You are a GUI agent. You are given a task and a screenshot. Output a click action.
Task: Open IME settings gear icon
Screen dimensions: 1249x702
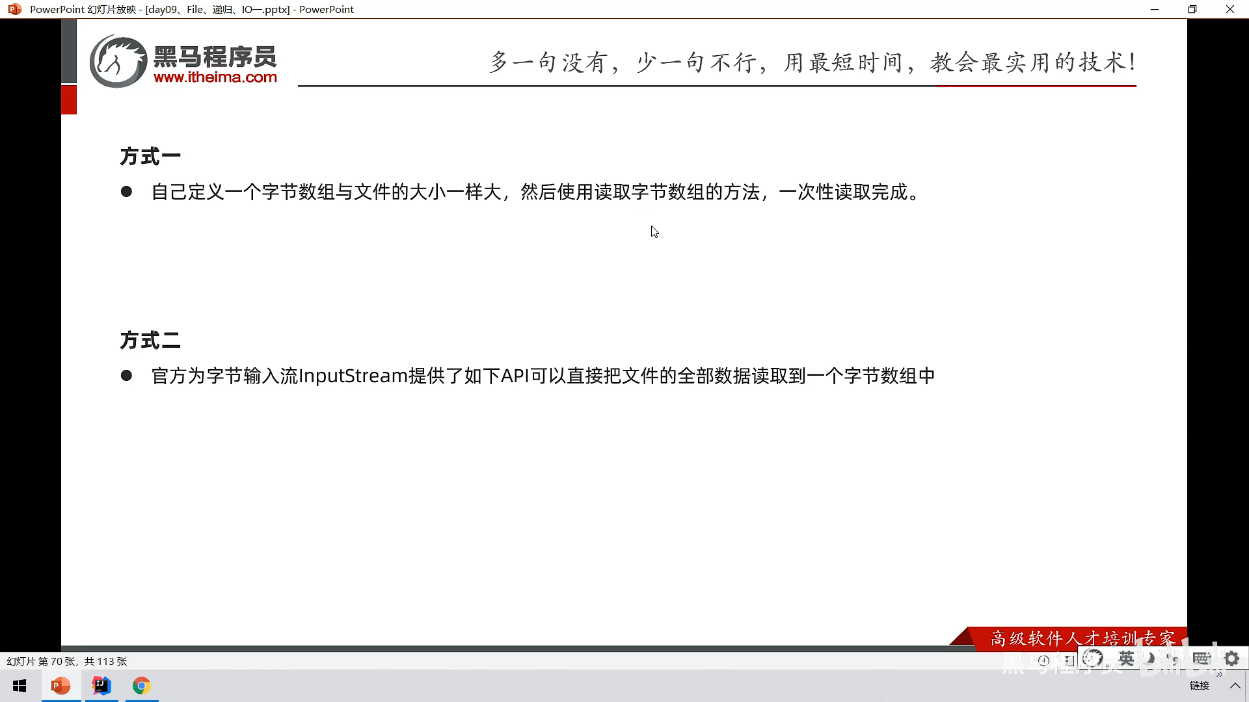pyautogui.click(x=1231, y=659)
